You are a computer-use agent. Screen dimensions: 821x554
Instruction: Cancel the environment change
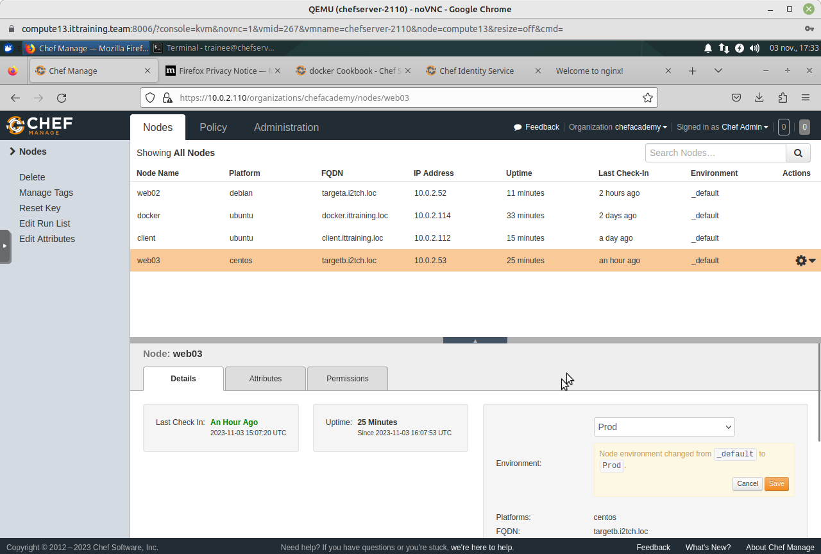pyautogui.click(x=747, y=484)
